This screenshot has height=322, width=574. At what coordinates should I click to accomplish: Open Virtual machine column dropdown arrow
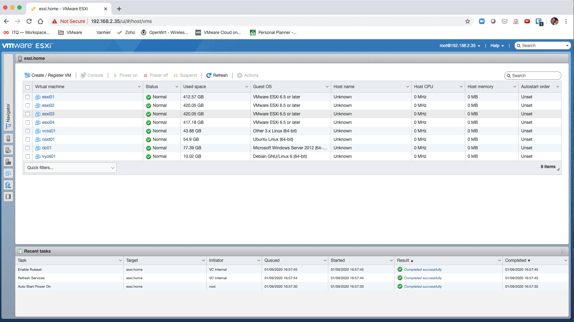click(x=139, y=87)
